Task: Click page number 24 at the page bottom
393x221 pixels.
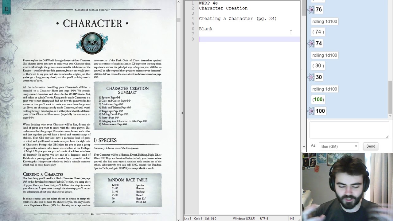Action: point(92,214)
